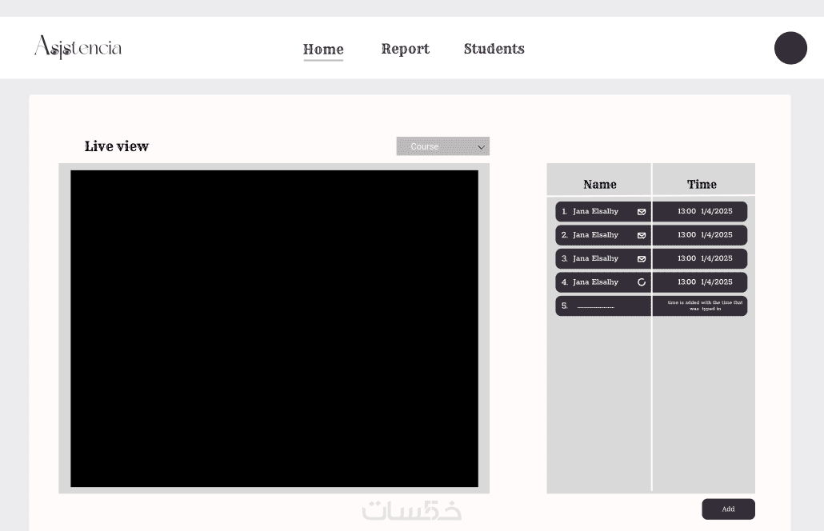Click the time cell of row 4

pos(700,282)
